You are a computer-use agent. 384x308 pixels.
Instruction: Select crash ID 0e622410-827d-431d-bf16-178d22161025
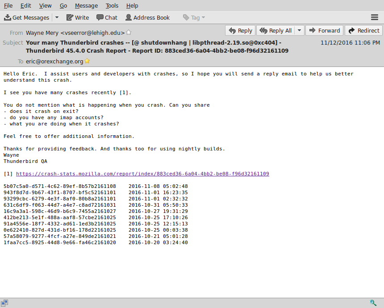(x=60, y=230)
